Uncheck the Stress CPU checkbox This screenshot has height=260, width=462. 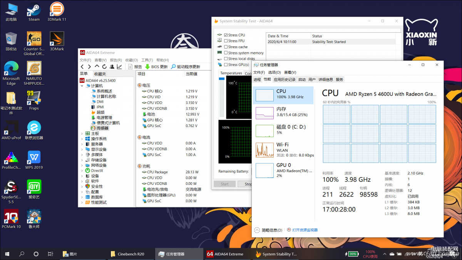226,35
